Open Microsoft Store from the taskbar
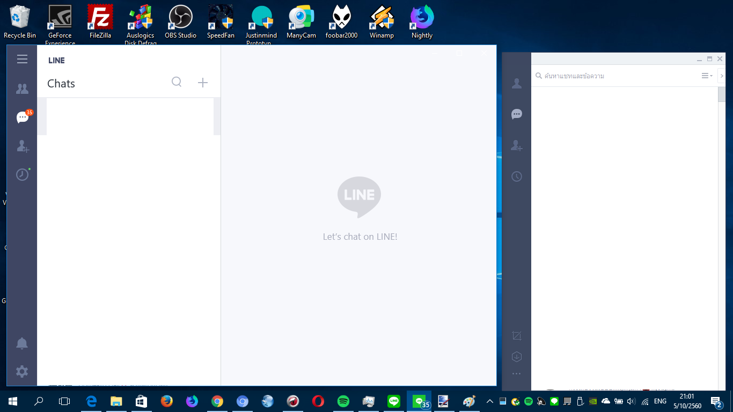 coord(141,401)
